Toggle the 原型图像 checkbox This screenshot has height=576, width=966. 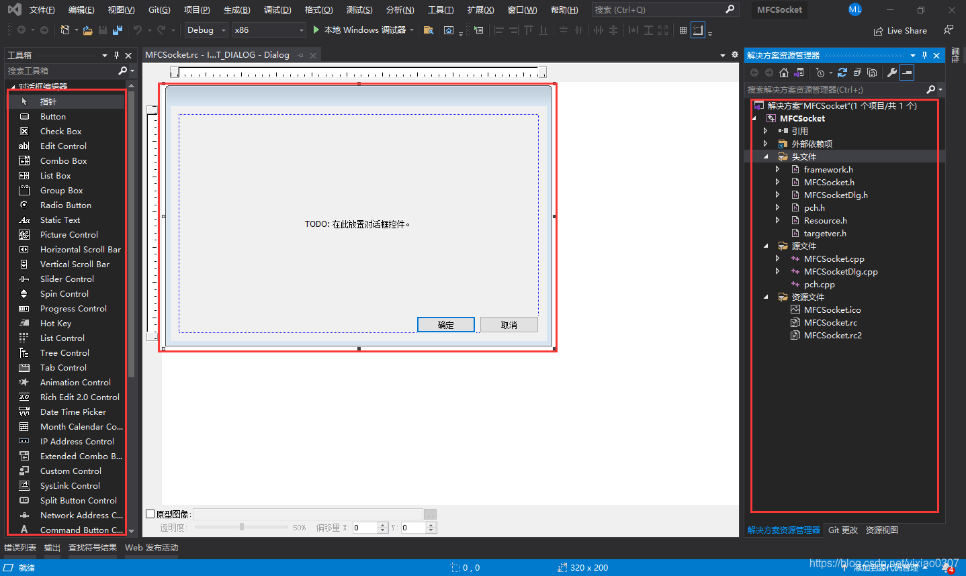[150, 514]
